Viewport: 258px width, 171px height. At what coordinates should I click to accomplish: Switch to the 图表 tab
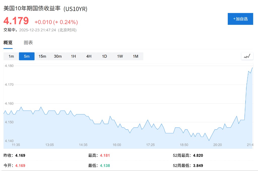pyautogui.click(x=28, y=43)
